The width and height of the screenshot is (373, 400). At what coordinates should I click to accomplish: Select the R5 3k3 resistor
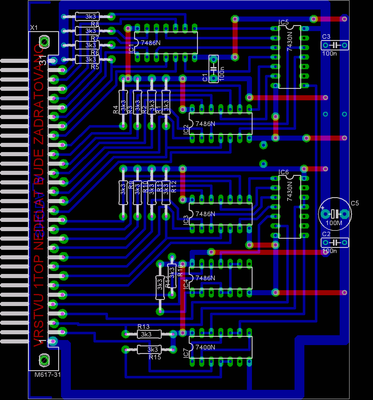click(87, 59)
